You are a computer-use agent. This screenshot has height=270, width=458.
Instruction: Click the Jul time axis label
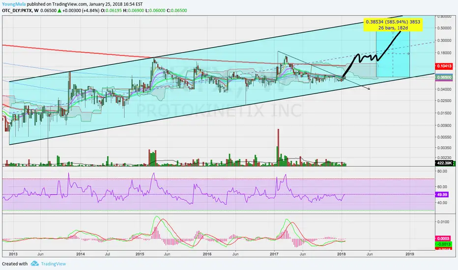(x=107, y=254)
